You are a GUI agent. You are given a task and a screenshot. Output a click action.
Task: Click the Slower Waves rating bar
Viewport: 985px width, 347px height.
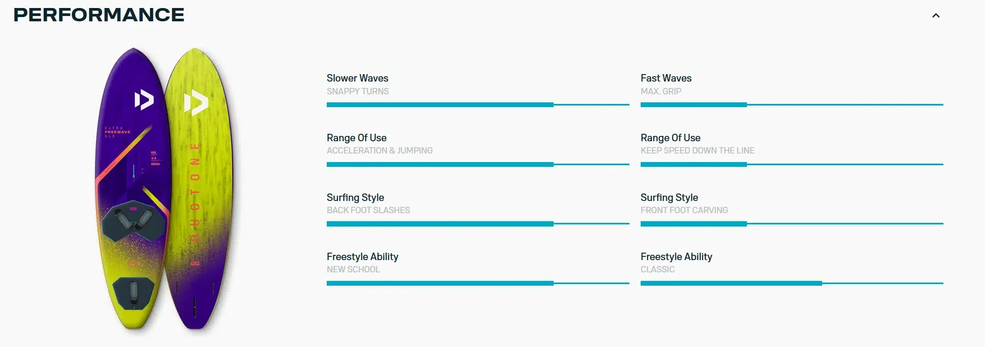[478, 105]
